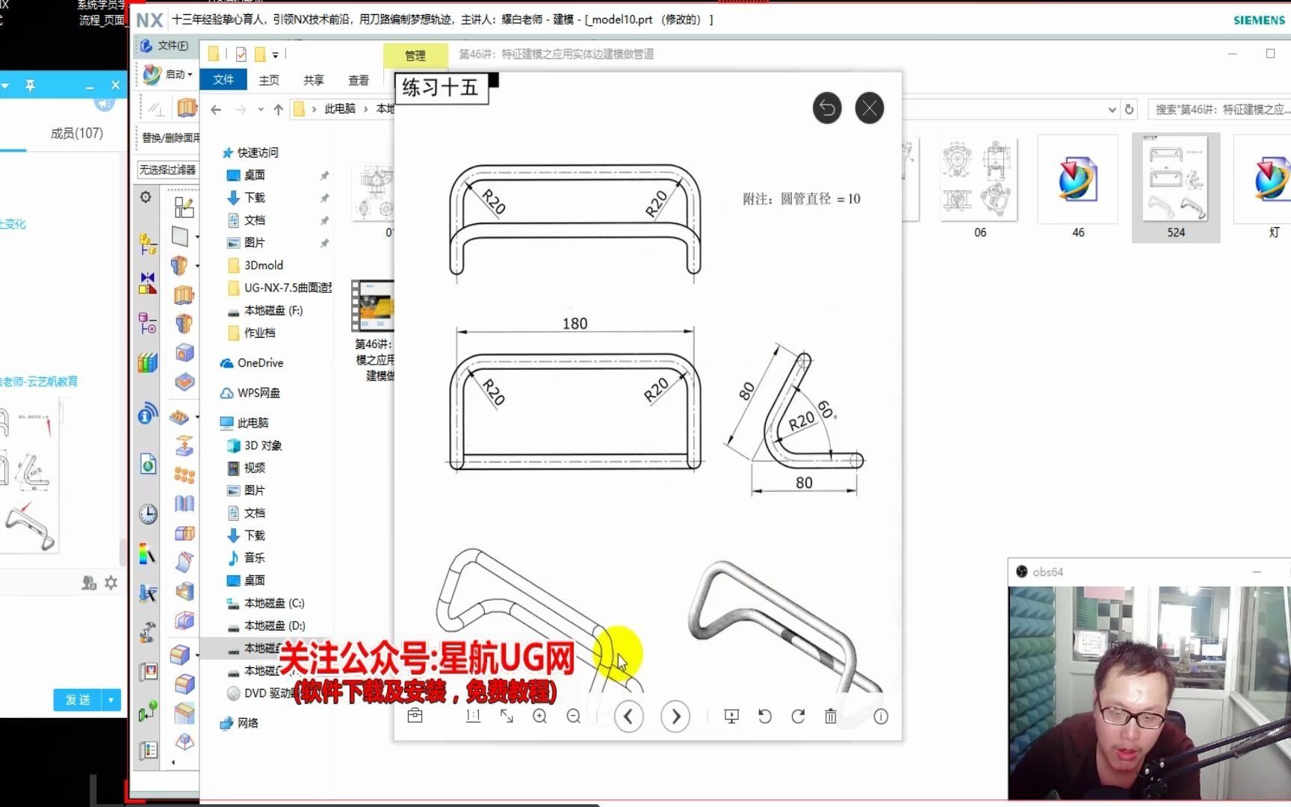Delete the current image via trash icon
The image size is (1291, 807).
830,716
